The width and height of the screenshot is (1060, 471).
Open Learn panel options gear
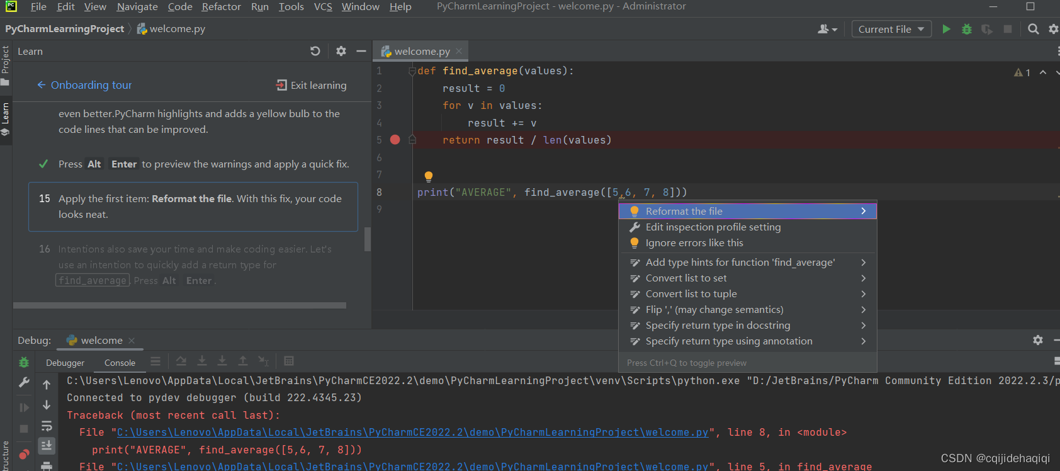[x=341, y=51]
